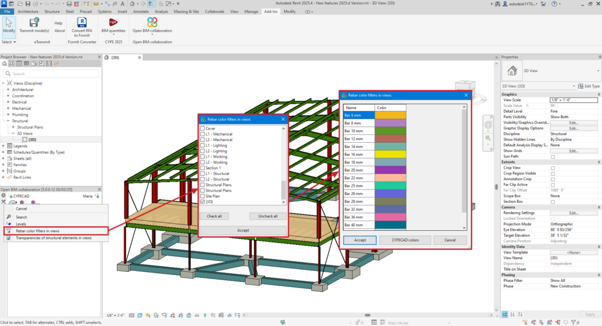Image resolution: width=602 pixels, height=326 pixels.
Task: Expand the Architectural node in Project Browser
Action: coord(8,89)
